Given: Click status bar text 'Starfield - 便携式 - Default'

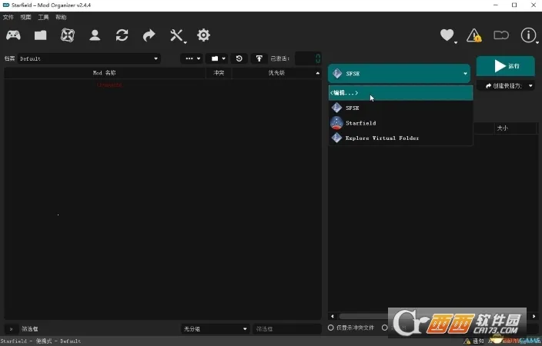Looking at the screenshot, I should 41,341.
